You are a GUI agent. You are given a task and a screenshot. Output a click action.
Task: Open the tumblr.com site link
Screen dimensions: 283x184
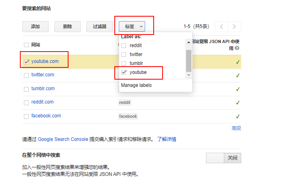[x=43, y=89]
